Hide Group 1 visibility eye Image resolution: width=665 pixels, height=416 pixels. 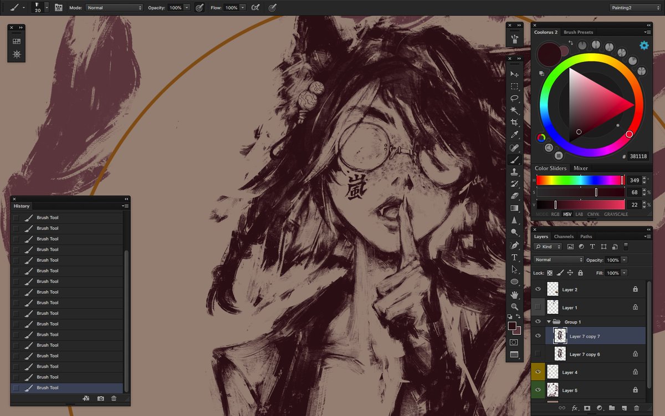538,322
